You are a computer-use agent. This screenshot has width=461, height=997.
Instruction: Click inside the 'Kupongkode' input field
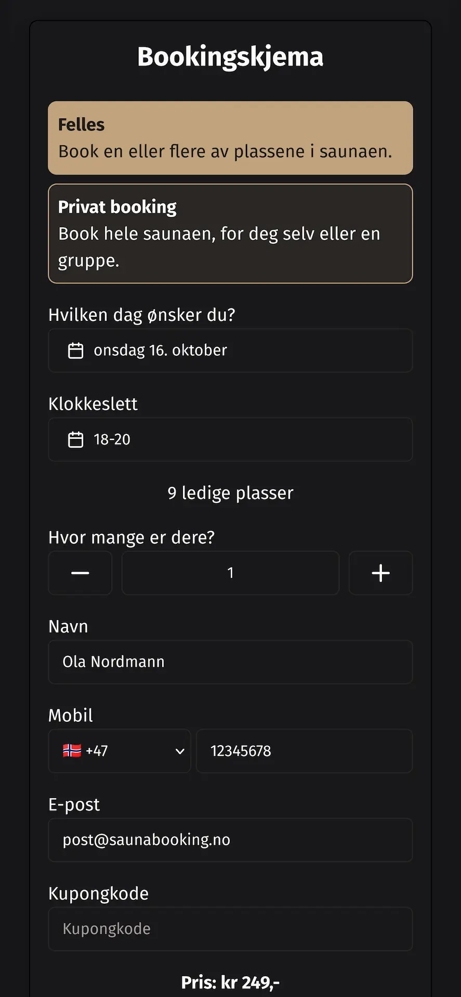(x=230, y=928)
